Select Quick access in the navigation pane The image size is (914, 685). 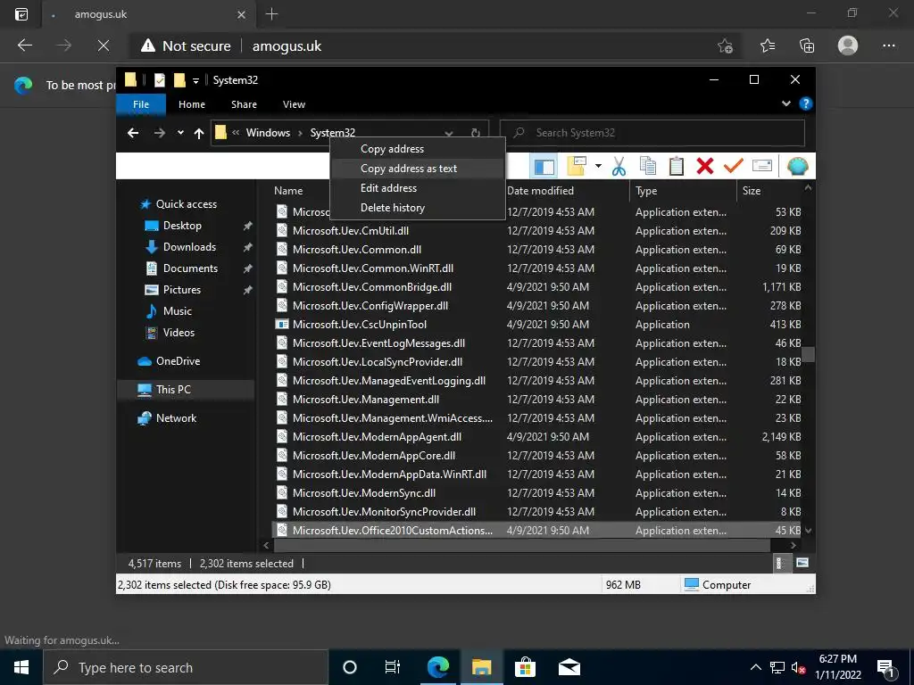pyautogui.click(x=186, y=204)
